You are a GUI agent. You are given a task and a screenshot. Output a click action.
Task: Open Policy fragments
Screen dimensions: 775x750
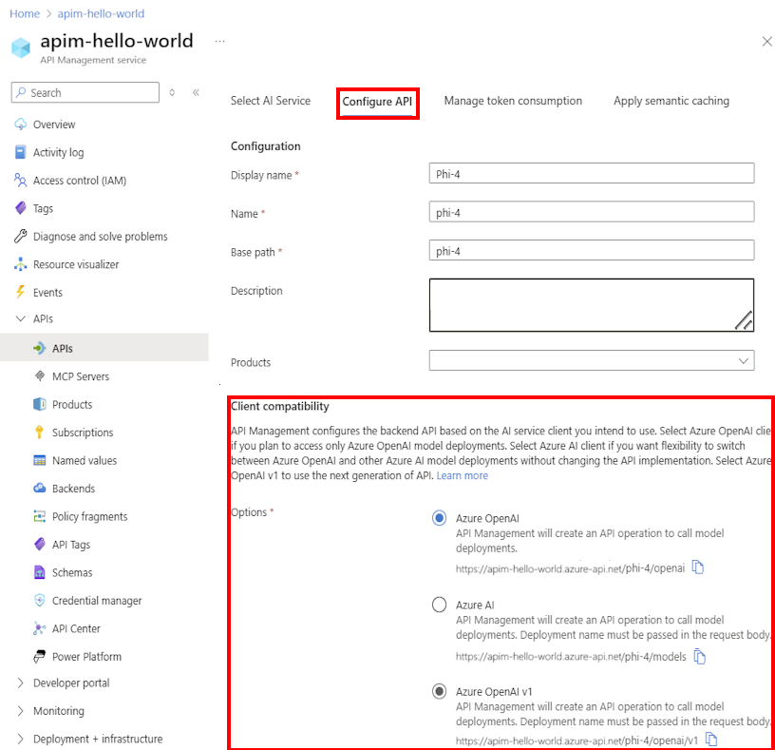click(85, 515)
